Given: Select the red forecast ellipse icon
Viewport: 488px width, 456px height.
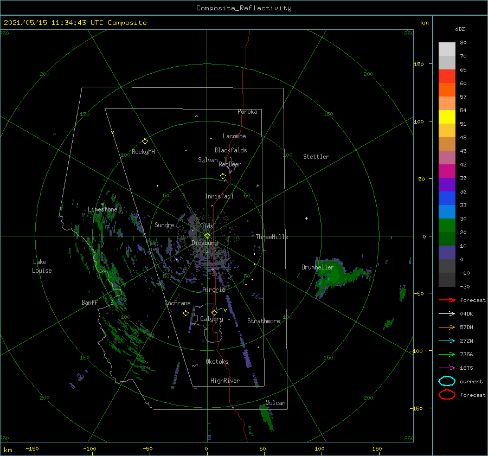Looking at the screenshot, I should tap(447, 395).
